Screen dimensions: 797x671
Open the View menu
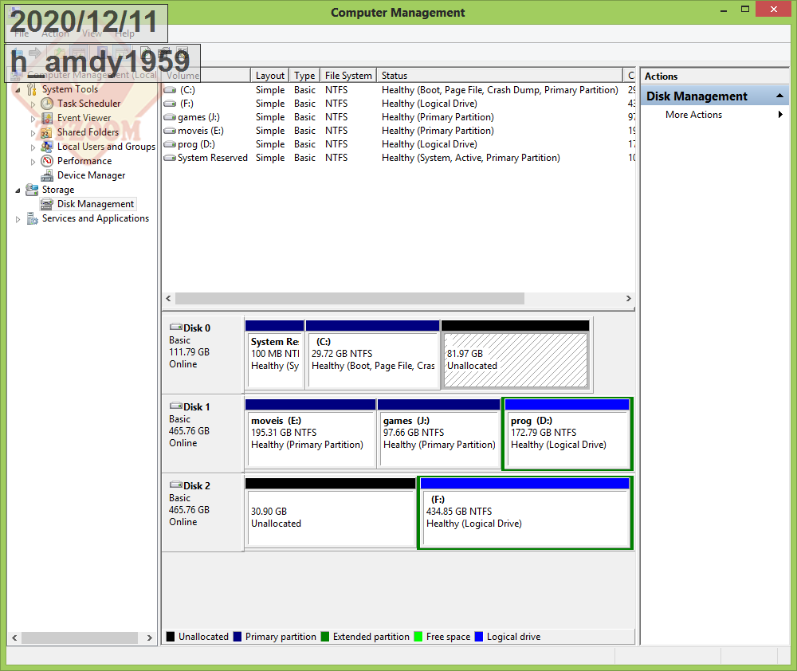pyautogui.click(x=92, y=33)
